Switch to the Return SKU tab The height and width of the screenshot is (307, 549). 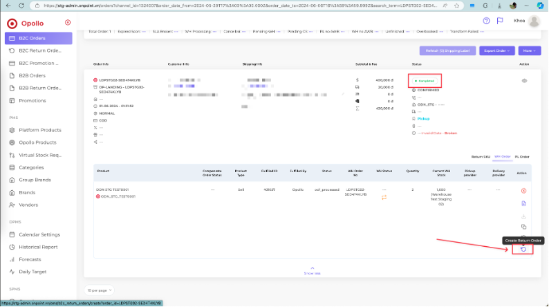click(x=481, y=157)
